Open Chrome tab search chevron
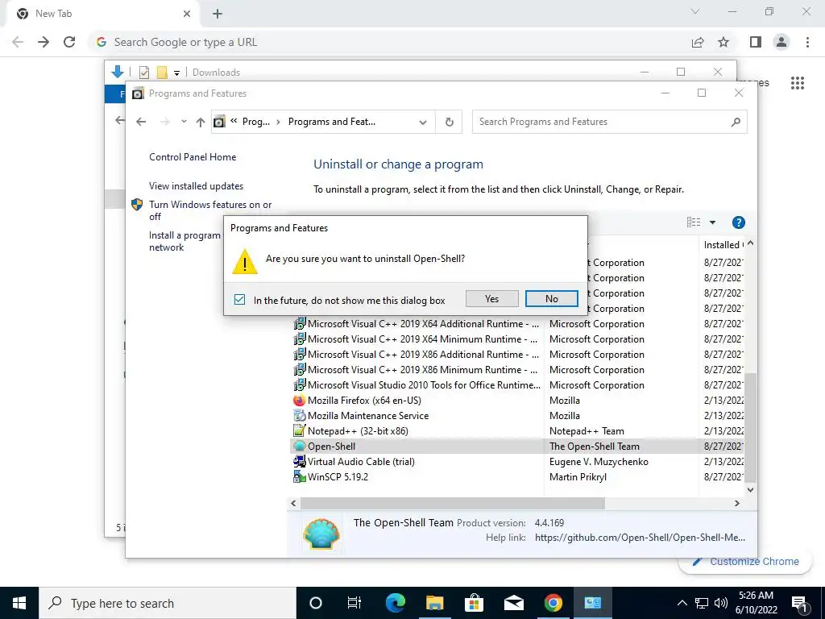 [695, 11]
